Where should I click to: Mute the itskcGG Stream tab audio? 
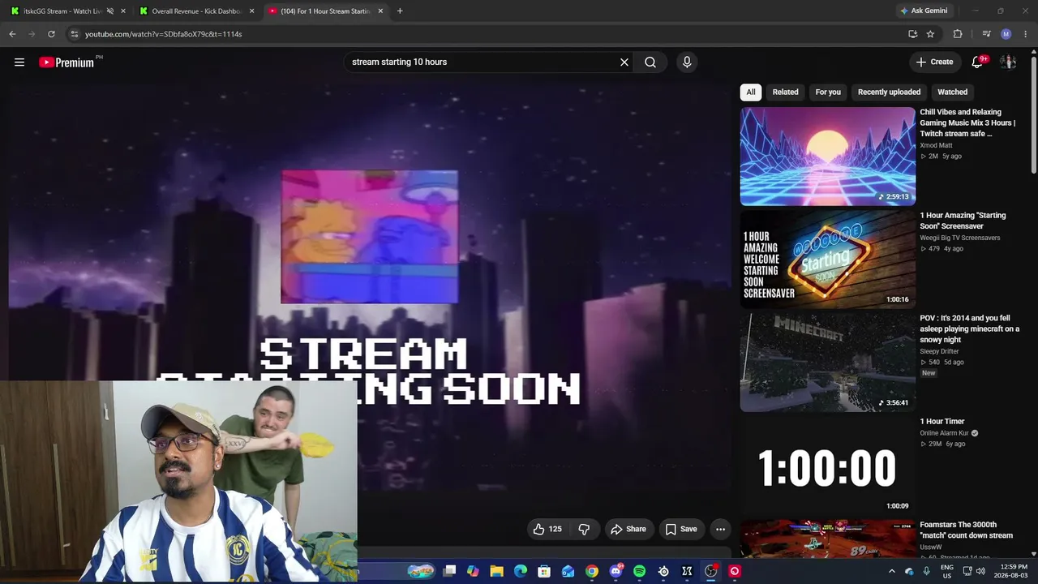[110, 11]
